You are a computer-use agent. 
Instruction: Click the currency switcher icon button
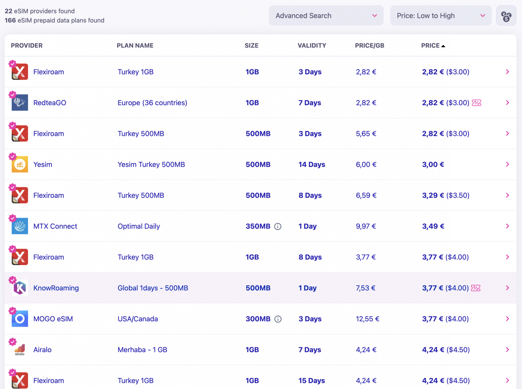(x=506, y=16)
